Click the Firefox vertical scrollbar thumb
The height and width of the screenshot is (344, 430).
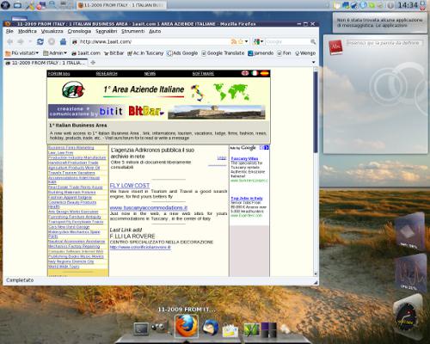coord(316,112)
